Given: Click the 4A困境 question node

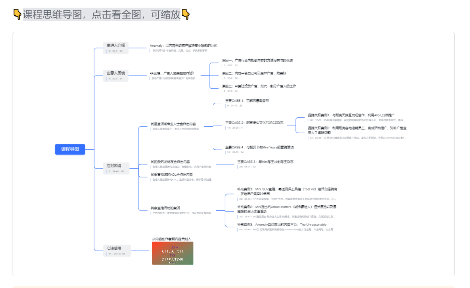Looking at the screenshot, I should click(x=172, y=73).
